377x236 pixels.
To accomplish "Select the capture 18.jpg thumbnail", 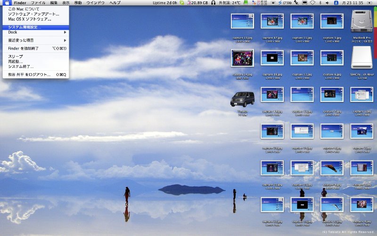I will tap(272, 58).
